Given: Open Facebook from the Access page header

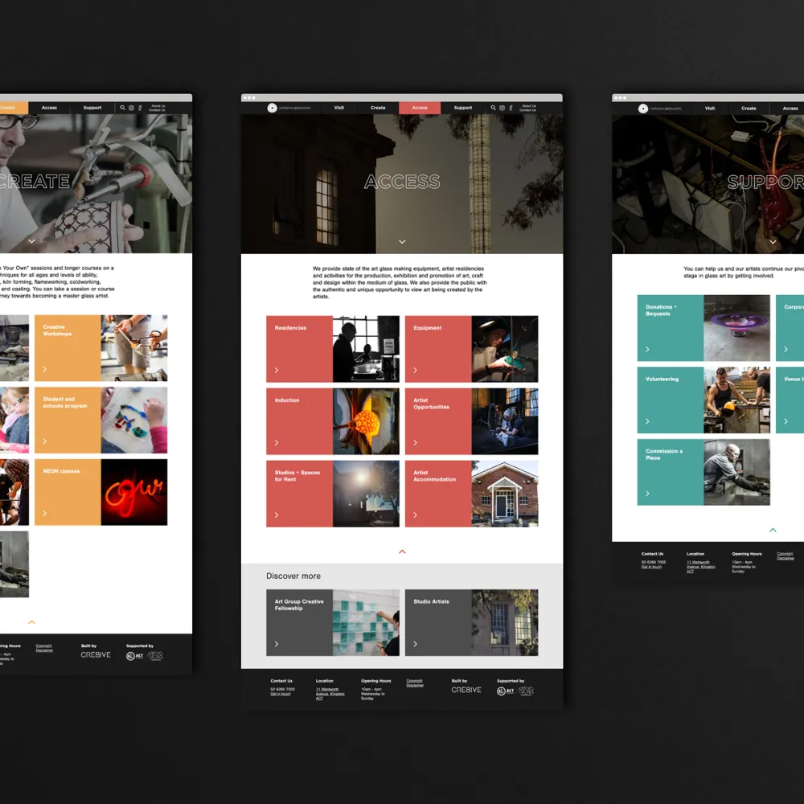Looking at the screenshot, I should click(511, 108).
